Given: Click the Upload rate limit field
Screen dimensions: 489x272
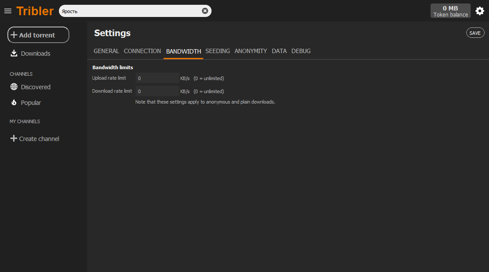Looking at the screenshot, I should pos(157,78).
